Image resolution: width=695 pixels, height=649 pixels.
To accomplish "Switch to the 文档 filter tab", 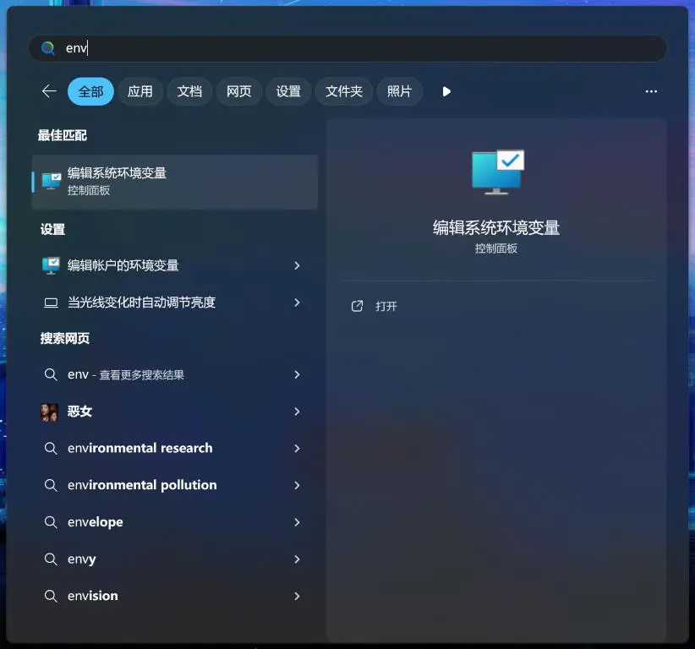I will [x=189, y=91].
